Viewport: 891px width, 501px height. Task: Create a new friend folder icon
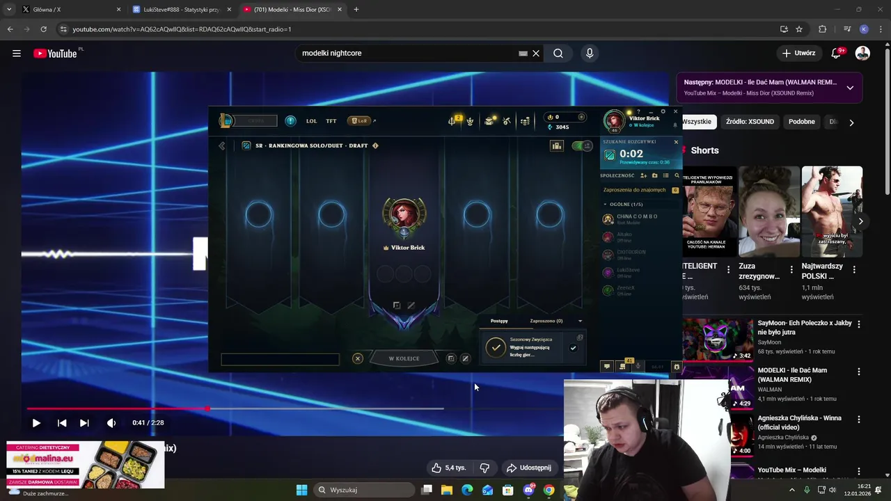654,175
